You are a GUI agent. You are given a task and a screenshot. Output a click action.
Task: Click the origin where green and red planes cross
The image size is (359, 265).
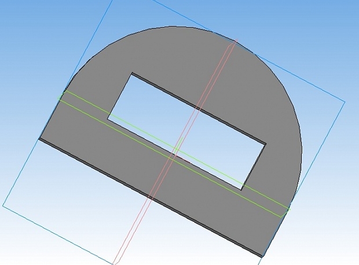(x=176, y=152)
